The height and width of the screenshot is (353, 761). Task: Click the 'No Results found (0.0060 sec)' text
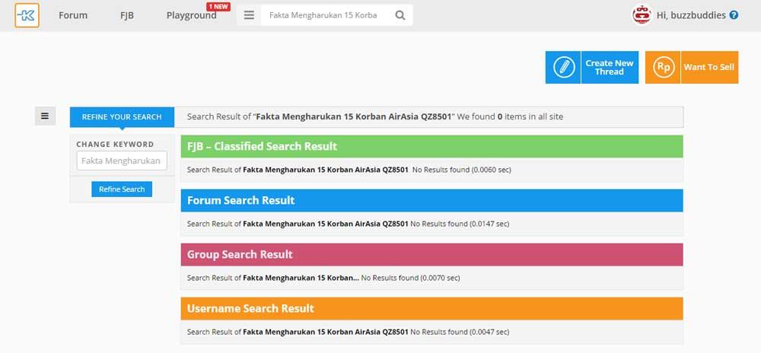click(462, 170)
